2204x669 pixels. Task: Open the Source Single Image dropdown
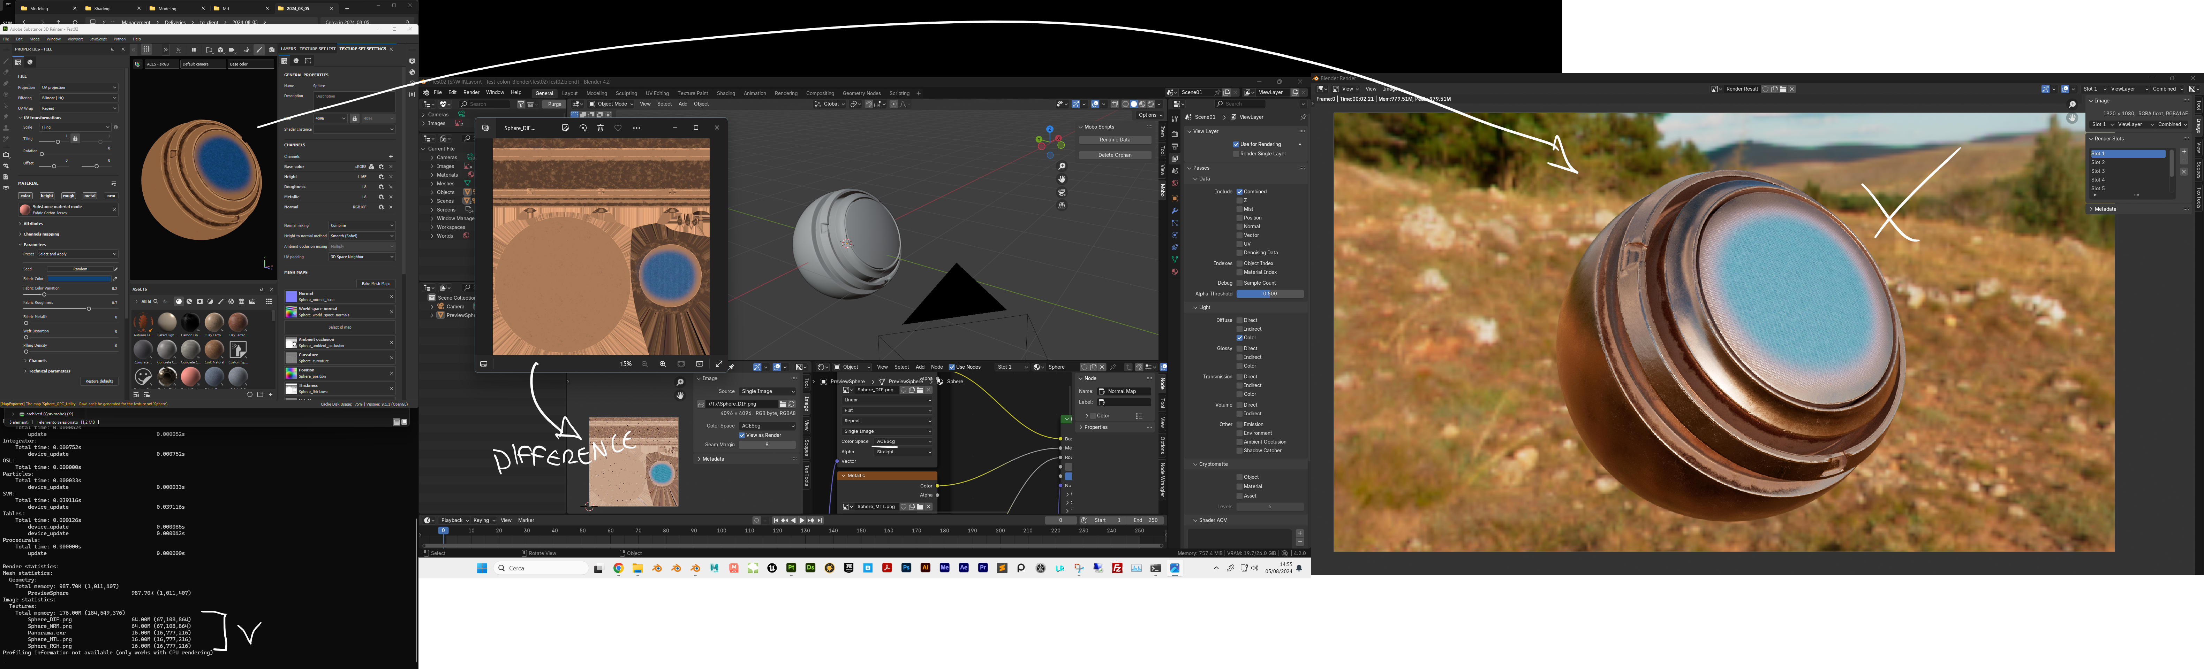768,391
